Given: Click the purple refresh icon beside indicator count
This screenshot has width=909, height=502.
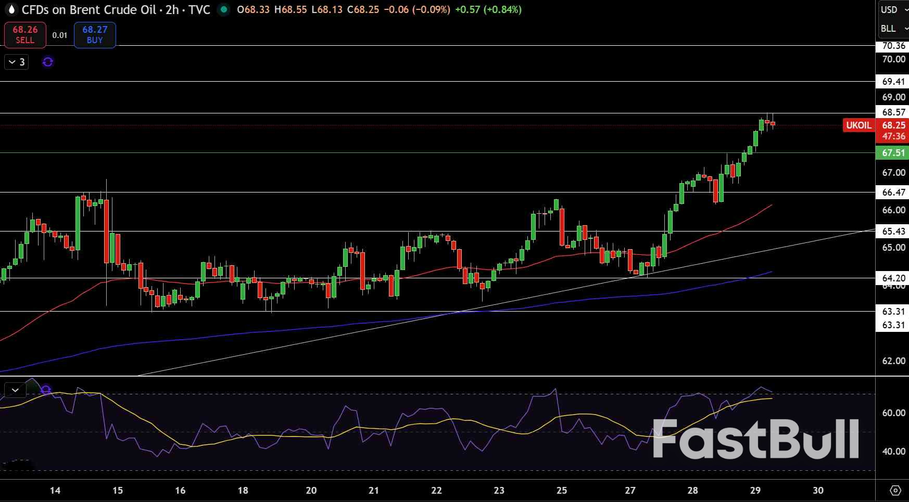Looking at the screenshot, I should pyautogui.click(x=48, y=62).
